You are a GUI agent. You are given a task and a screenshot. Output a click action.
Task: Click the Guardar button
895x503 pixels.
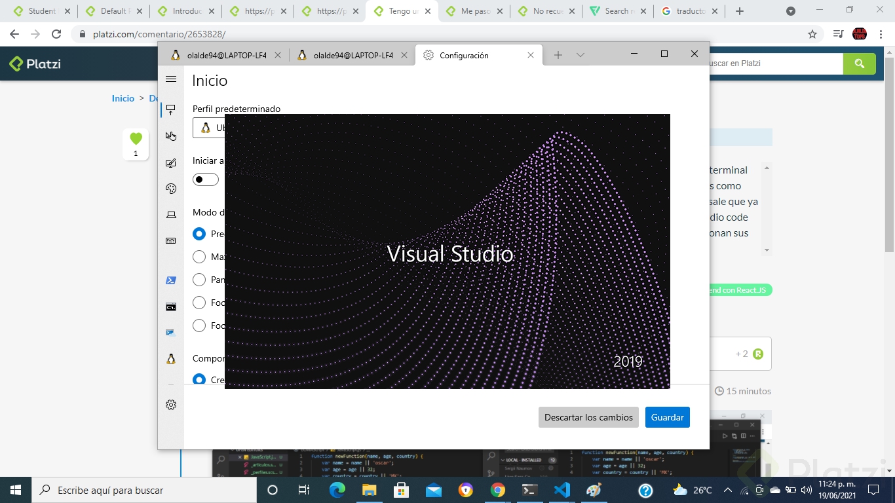point(667,417)
